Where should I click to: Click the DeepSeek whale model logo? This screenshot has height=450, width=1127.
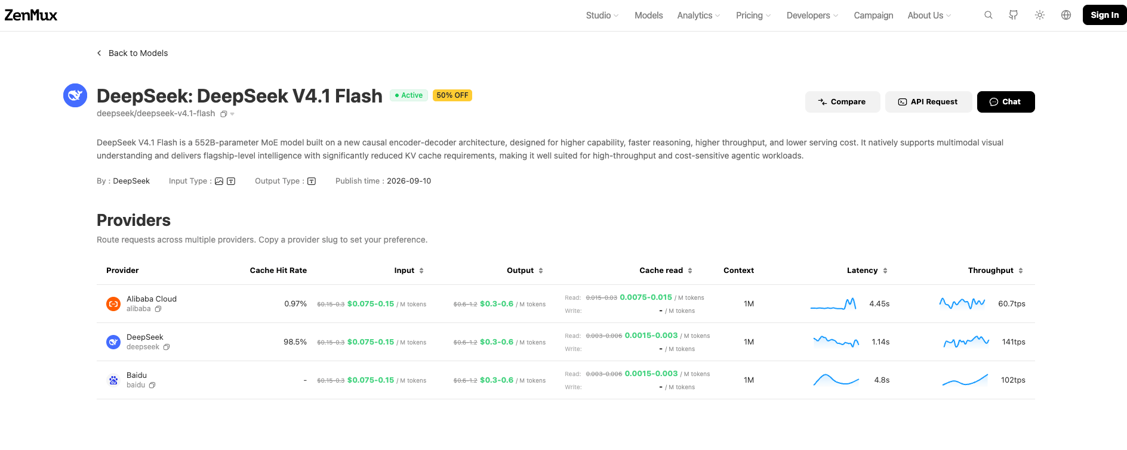point(75,95)
